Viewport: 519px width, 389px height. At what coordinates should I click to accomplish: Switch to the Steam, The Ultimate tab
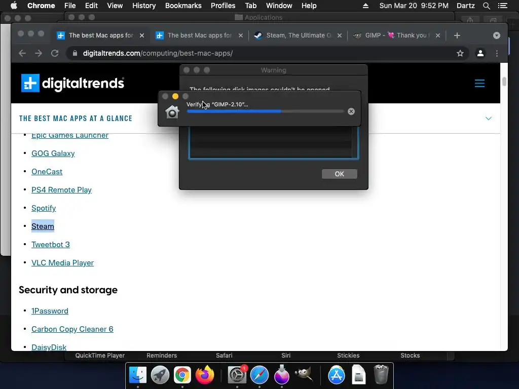[x=298, y=35]
